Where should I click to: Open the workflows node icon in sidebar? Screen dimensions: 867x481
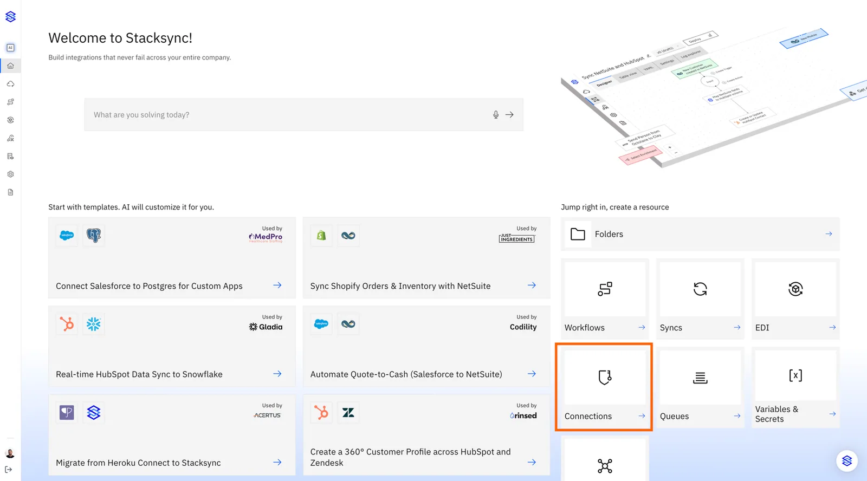pyautogui.click(x=10, y=102)
